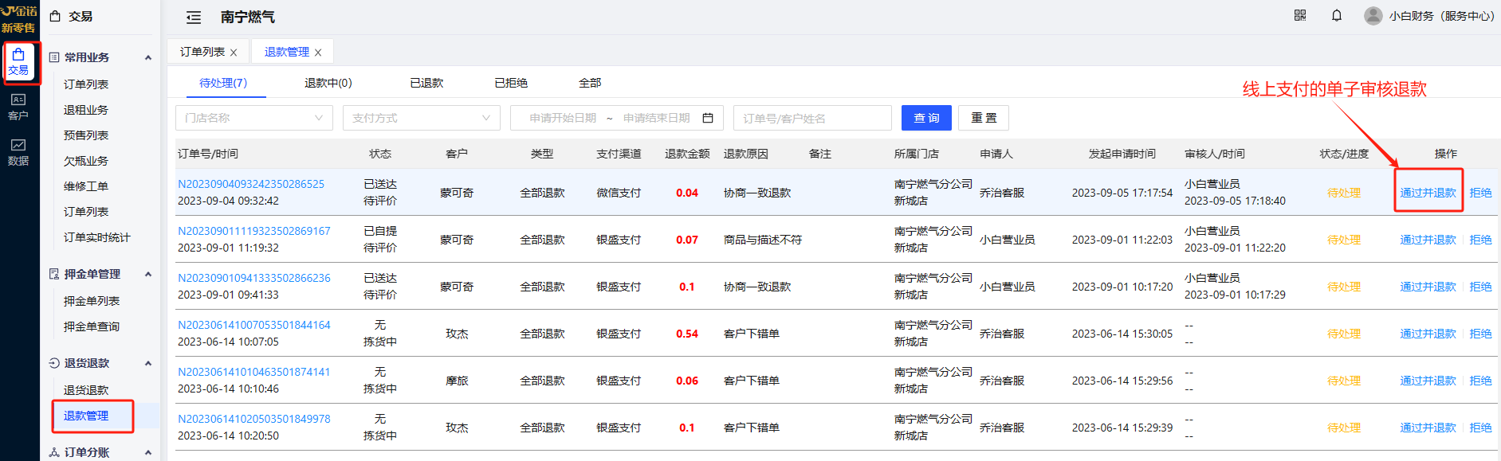This screenshot has width=1501, height=461.
Task: Open the QR code grid icon
Action: (x=1300, y=15)
